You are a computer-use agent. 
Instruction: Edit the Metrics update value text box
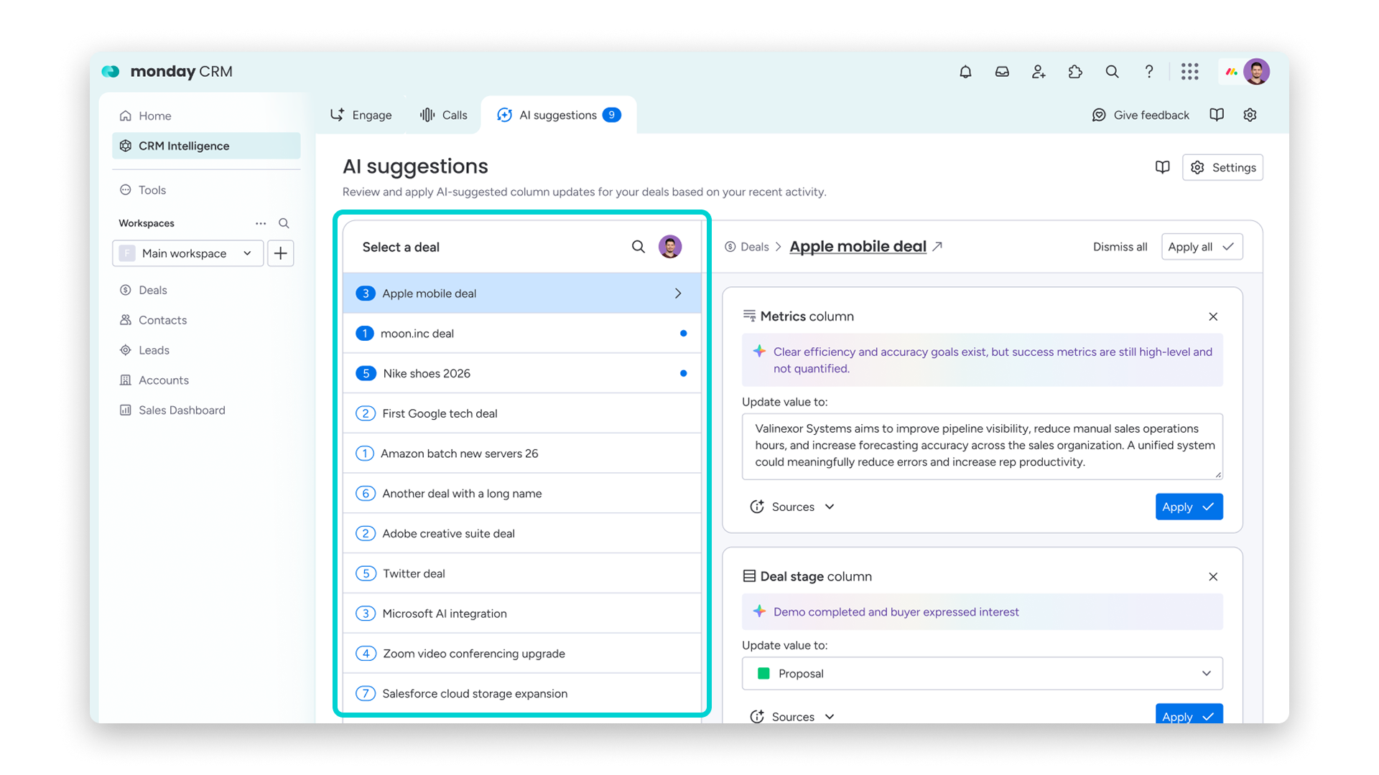point(982,446)
